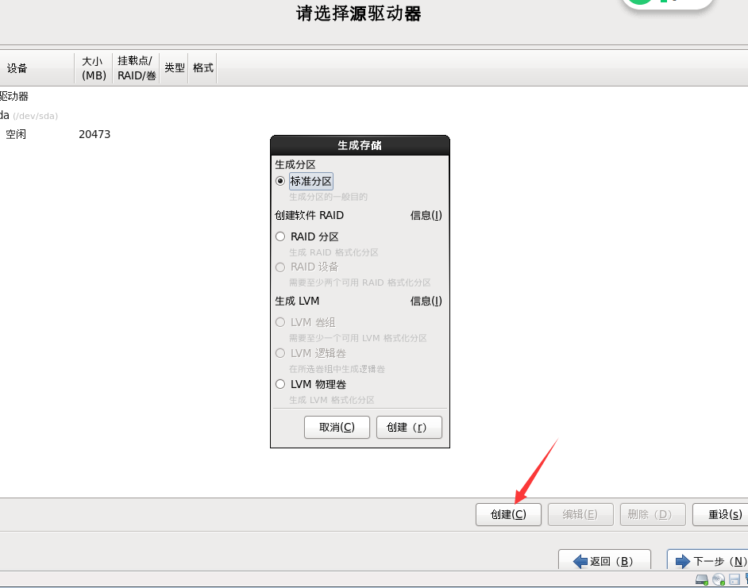Click the 类型 column header
The height and width of the screenshot is (588, 748).
(174, 68)
